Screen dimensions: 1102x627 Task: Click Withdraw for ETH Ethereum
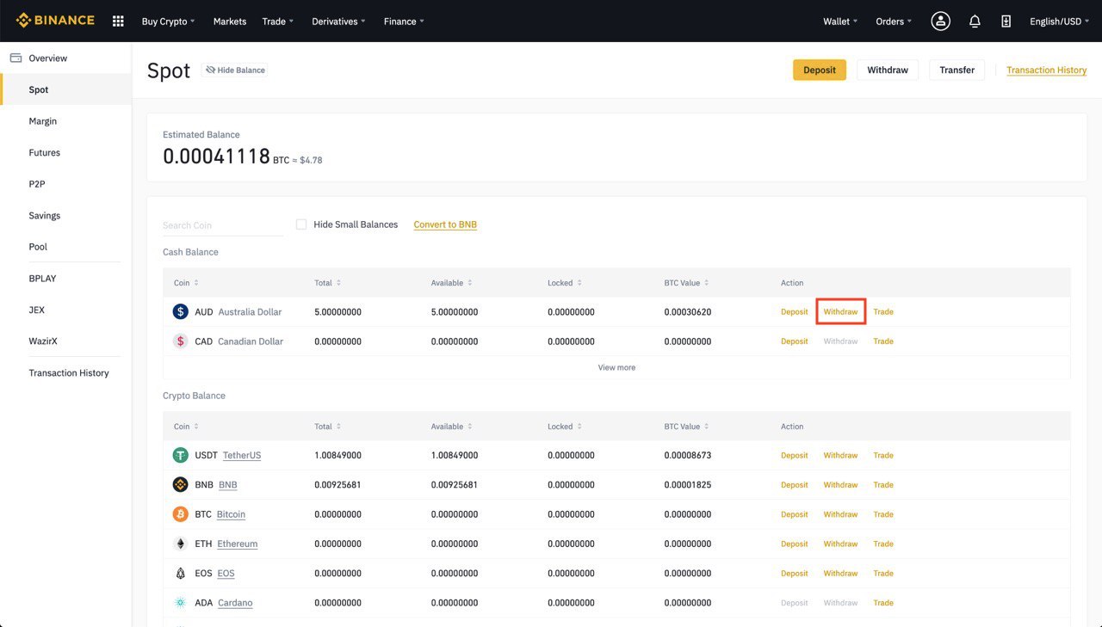[x=840, y=544]
